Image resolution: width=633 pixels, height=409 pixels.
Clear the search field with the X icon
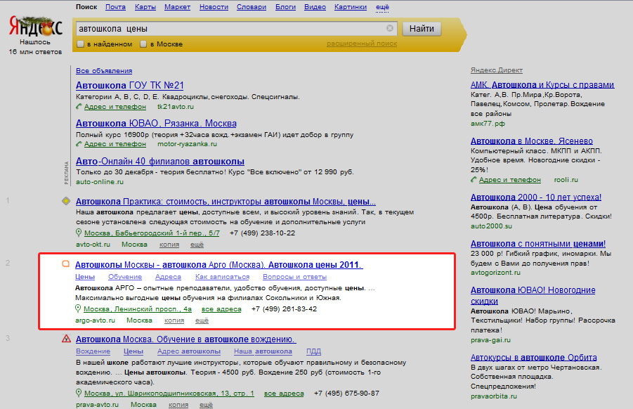tap(390, 28)
